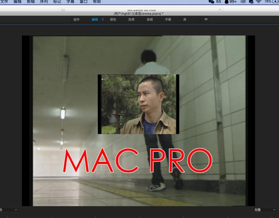The width and height of the screenshot is (279, 218).
Task: Click the program monitor video preview
Action: 138,120
